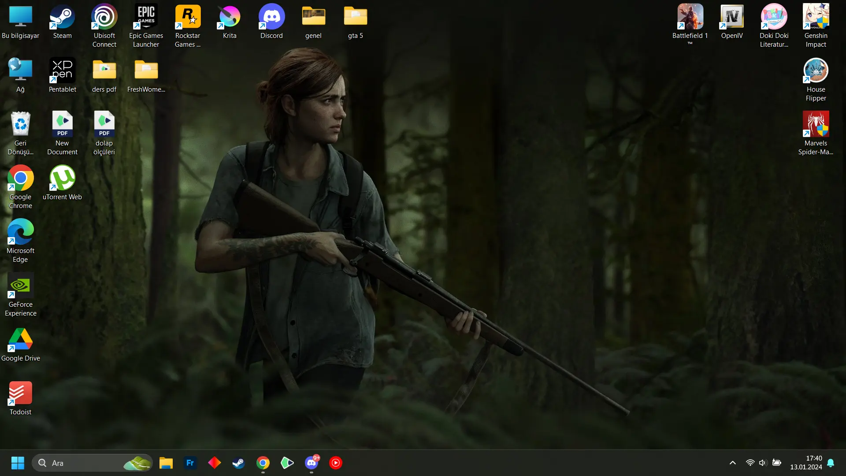Click the House Flipper desktop icon
The width and height of the screenshot is (846, 476).
tap(816, 79)
